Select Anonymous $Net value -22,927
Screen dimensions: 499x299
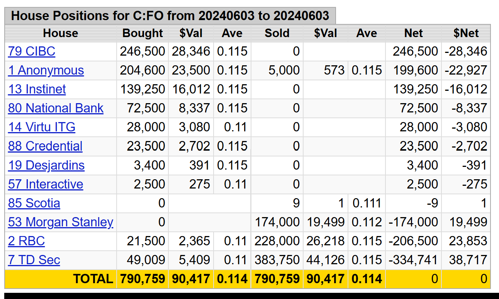coord(466,70)
